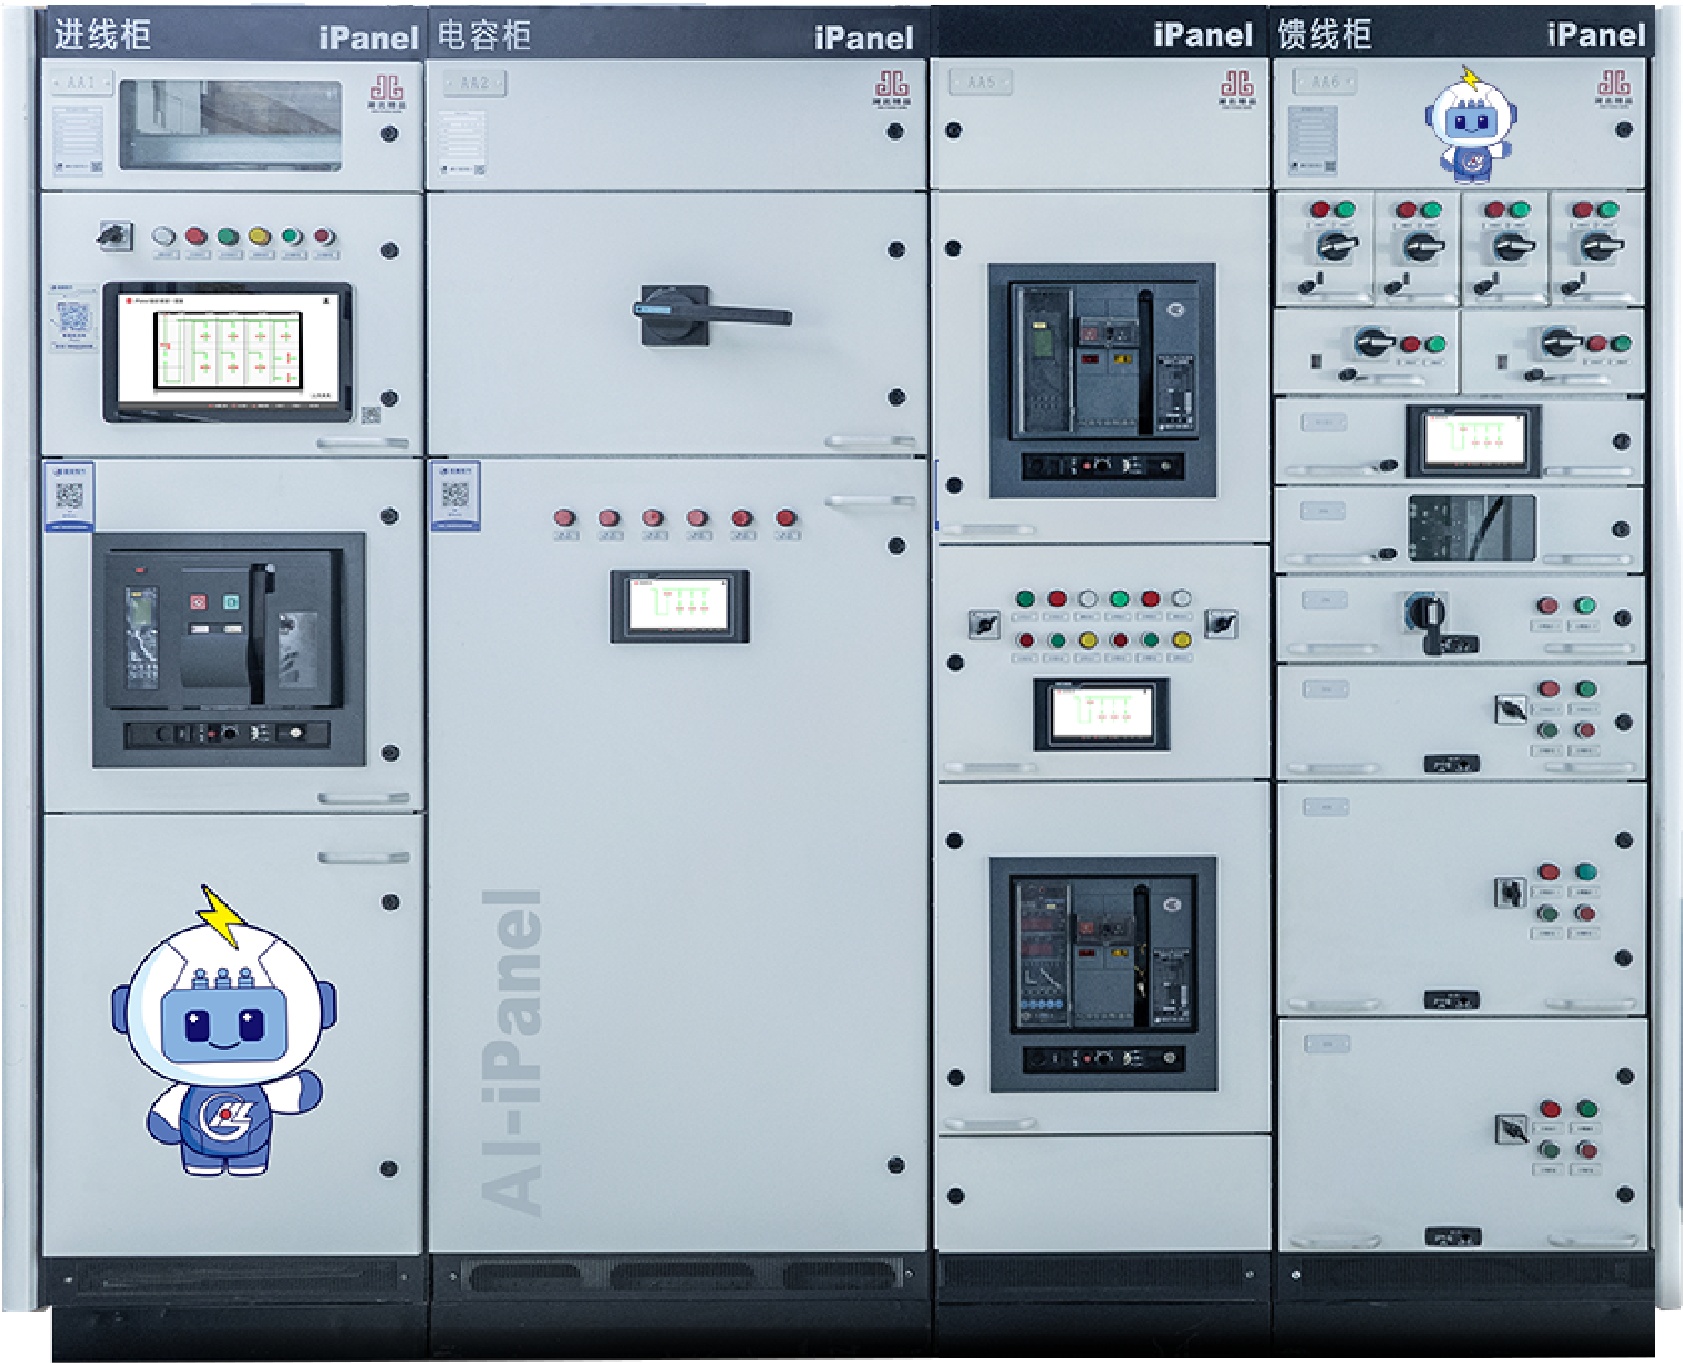Select the 进线柜 cabinet header label
Image resolution: width=1683 pixels, height=1363 pixels.
click(102, 34)
